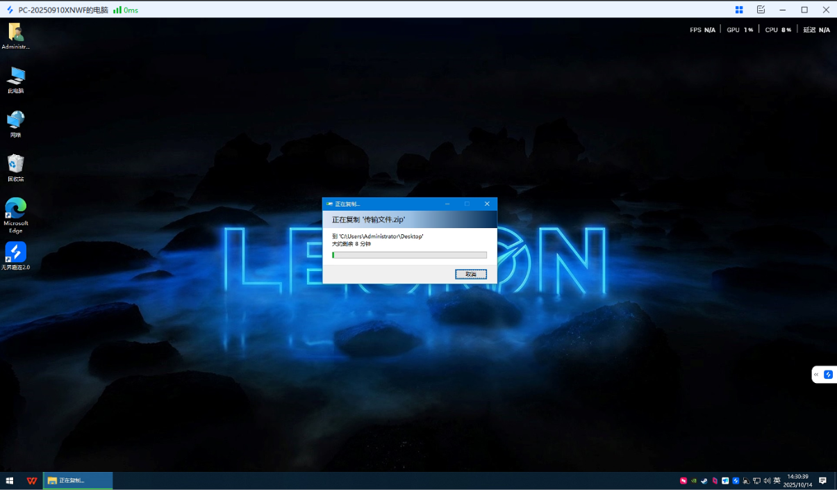The width and height of the screenshot is (837, 490).
Task: Open the app grid icon in remote toolbar
Action: (x=739, y=9)
